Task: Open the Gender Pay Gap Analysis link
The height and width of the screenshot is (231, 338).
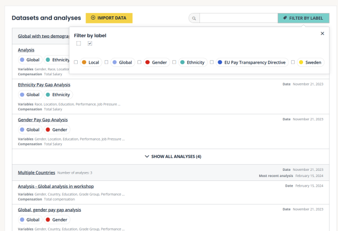Action: tap(43, 120)
